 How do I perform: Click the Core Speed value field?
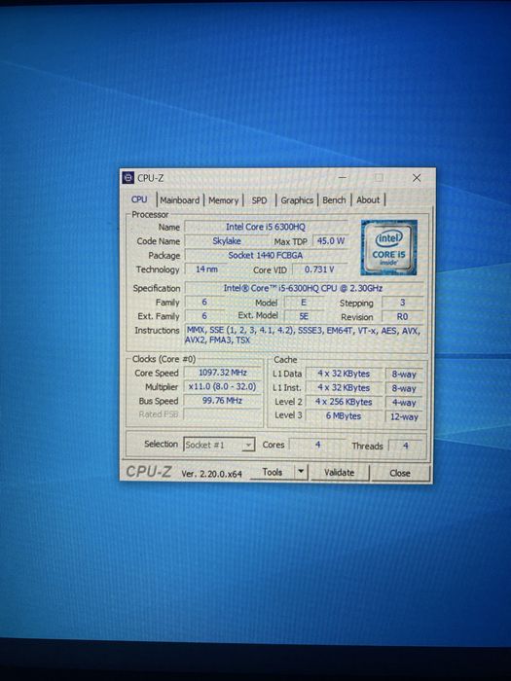click(223, 373)
